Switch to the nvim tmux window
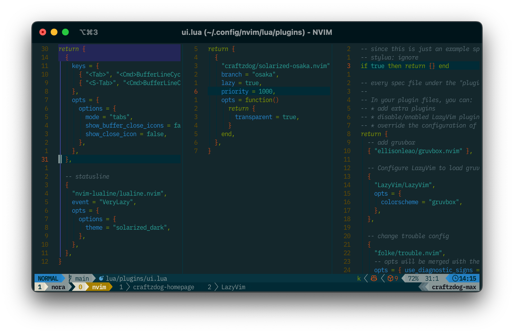 pyautogui.click(x=99, y=287)
